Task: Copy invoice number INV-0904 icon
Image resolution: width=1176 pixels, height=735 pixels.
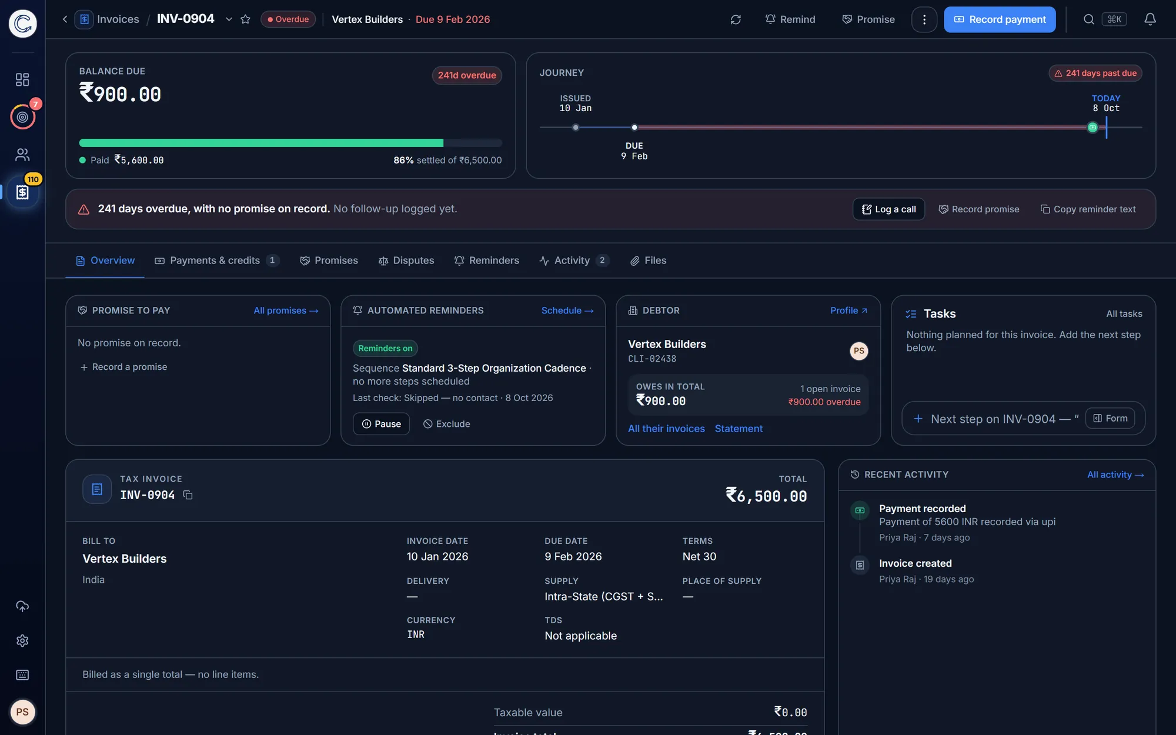Action: 188,495
